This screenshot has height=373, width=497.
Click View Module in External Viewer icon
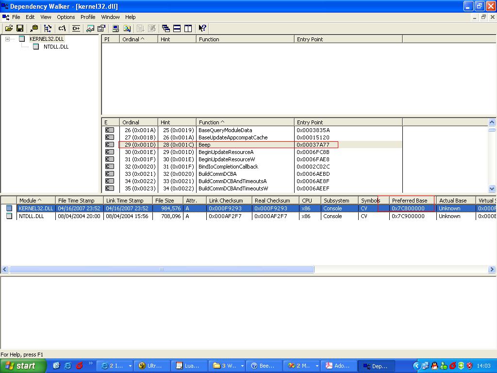pyautogui.click(x=90, y=28)
